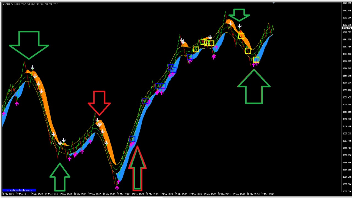Click the 17 Mar 2023 date label
352x198 pixels.
click(8, 194)
